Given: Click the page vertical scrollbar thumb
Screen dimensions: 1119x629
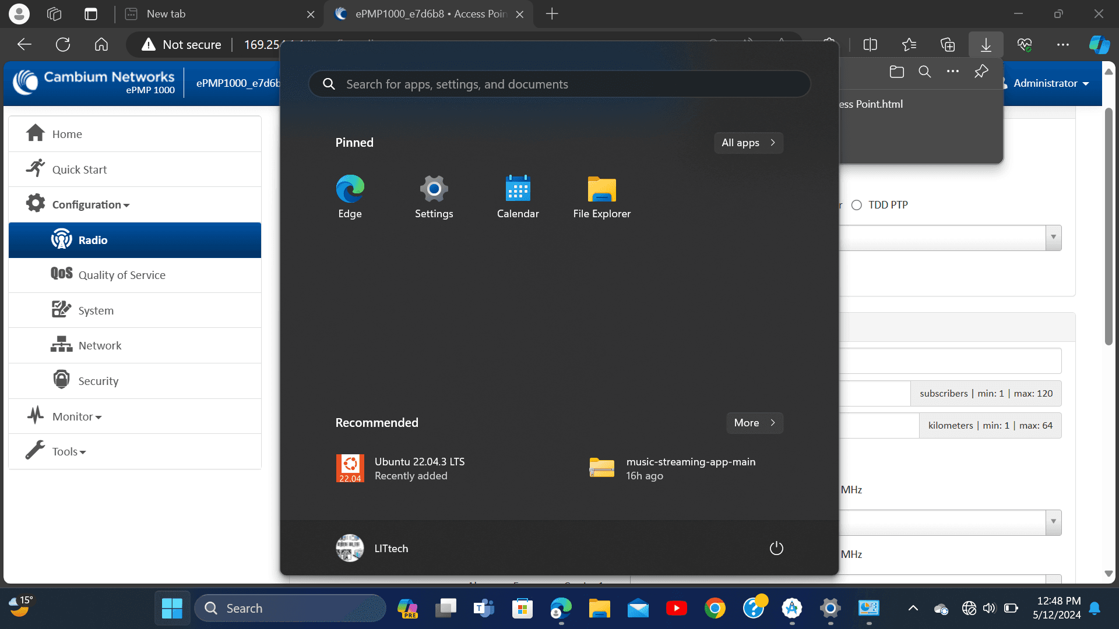Looking at the screenshot, I should [1109, 227].
